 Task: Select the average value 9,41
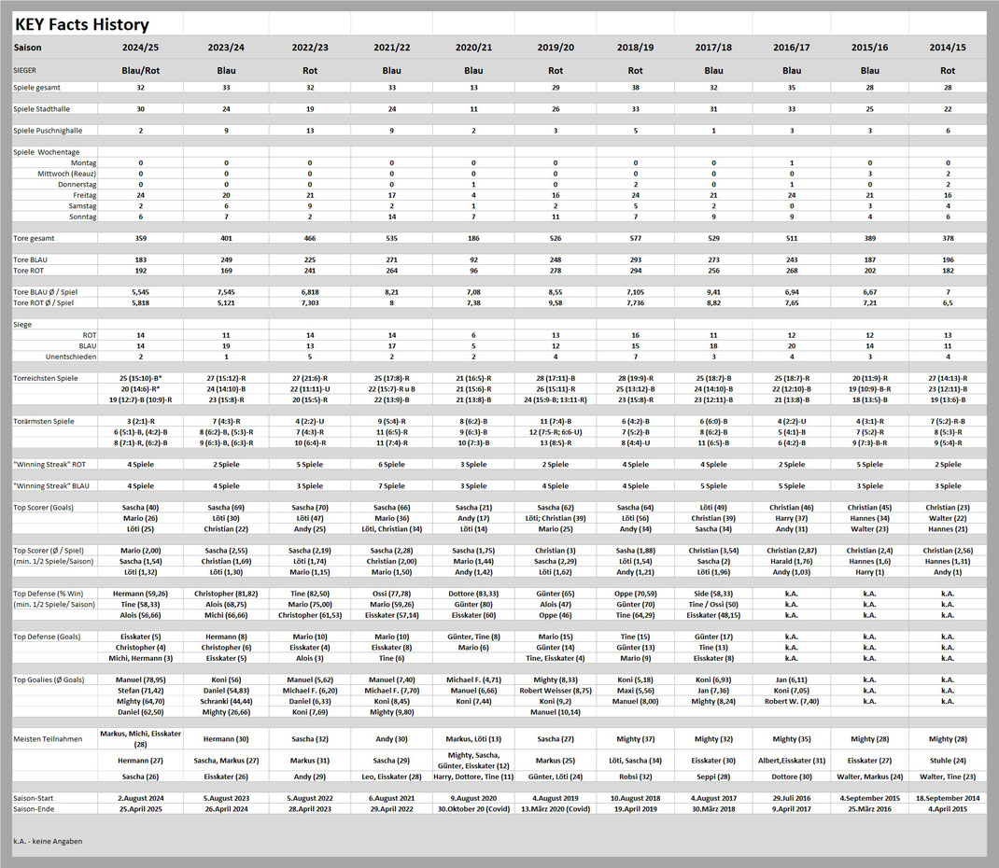[x=713, y=292]
